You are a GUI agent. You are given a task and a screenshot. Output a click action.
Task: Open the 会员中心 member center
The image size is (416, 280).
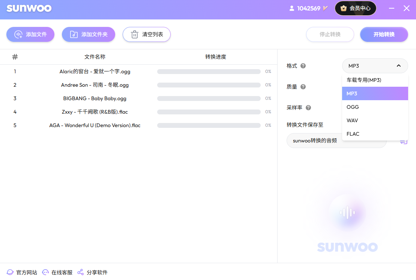tap(356, 8)
